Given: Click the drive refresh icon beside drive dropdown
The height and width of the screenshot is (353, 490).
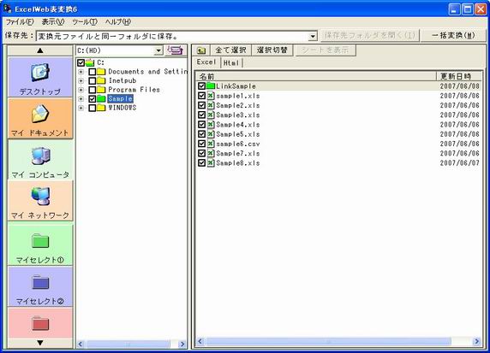Looking at the screenshot, I should tap(176, 50).
